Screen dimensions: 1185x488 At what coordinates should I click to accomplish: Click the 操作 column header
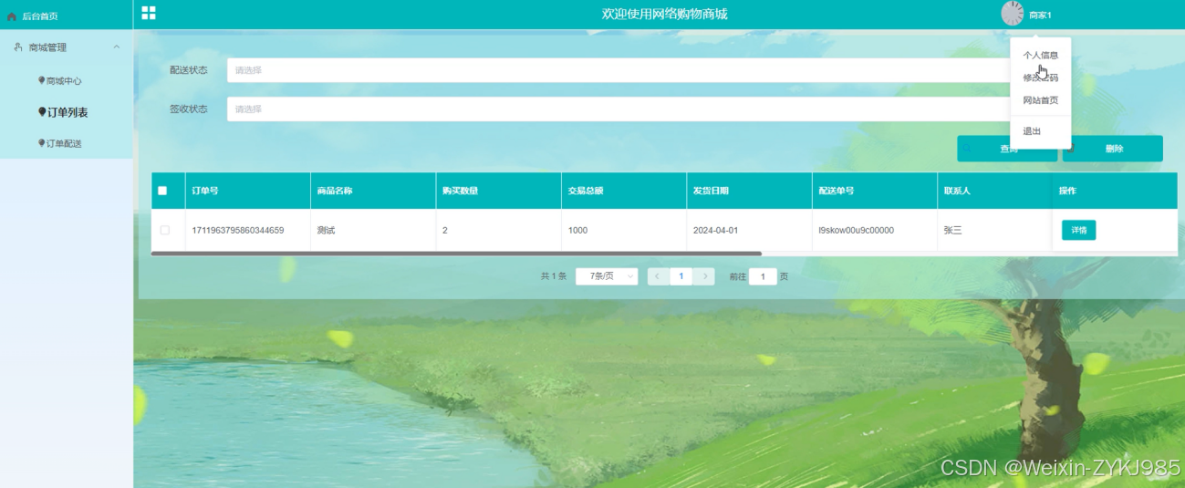1067,191
